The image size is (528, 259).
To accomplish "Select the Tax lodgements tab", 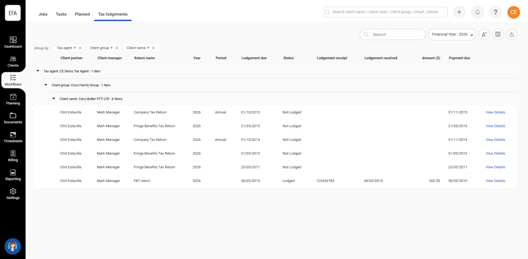I will [x=113, y=14].
